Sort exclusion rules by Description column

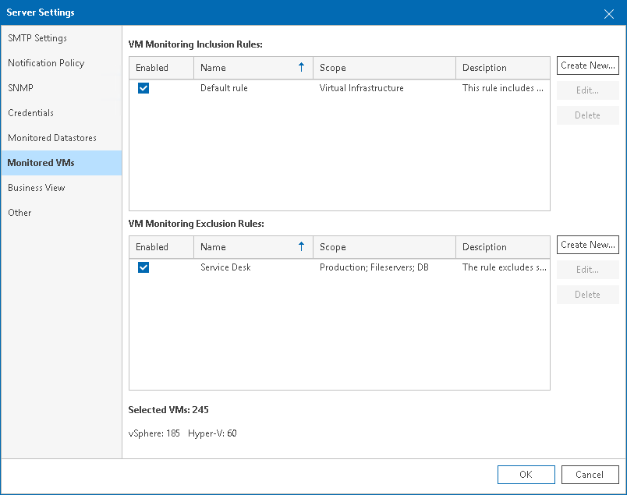(x=484, y=247)
